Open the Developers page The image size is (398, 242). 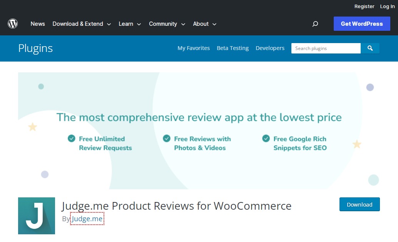pyautogui.click(x=270, y=48)
